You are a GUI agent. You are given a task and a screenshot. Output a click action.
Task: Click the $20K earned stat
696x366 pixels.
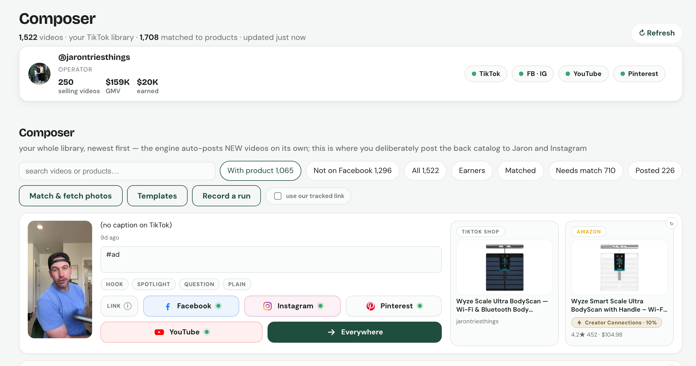pos(148,86)
